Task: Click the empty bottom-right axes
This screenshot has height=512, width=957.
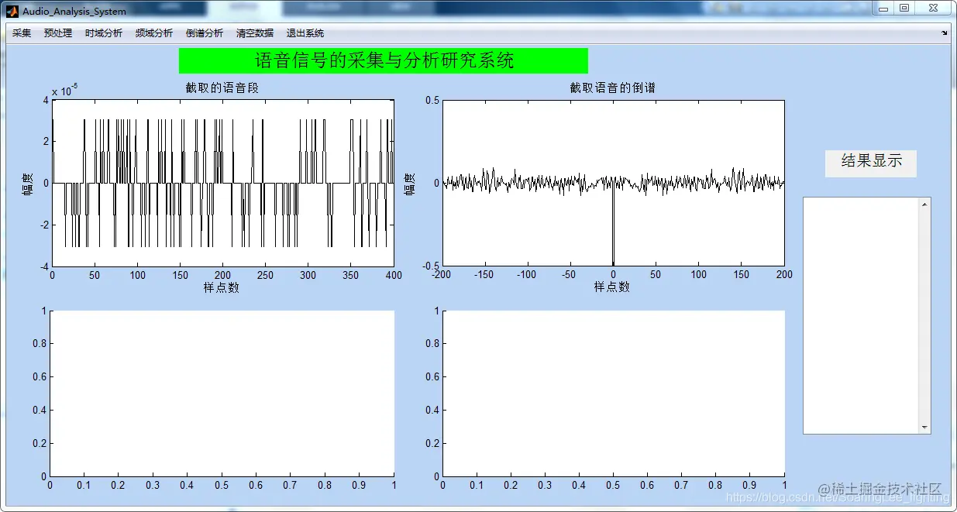Action: [x=613, y=393]
